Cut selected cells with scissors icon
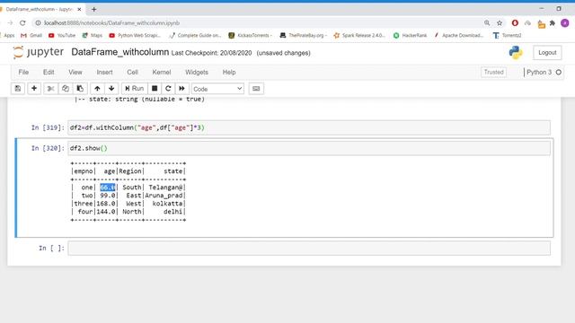The height and width of the screenshot is (323, 575). pyautogui.click(x=51, y=89)
